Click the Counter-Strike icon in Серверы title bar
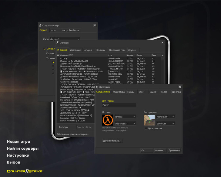 58,43
